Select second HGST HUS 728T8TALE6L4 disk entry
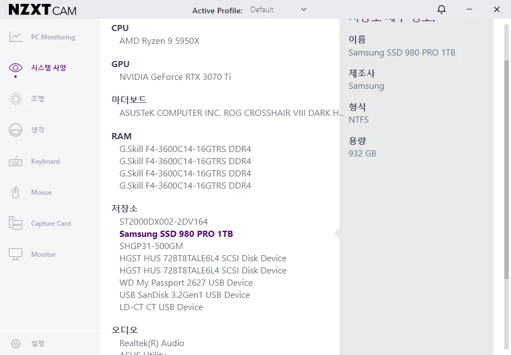 point(203,271)
